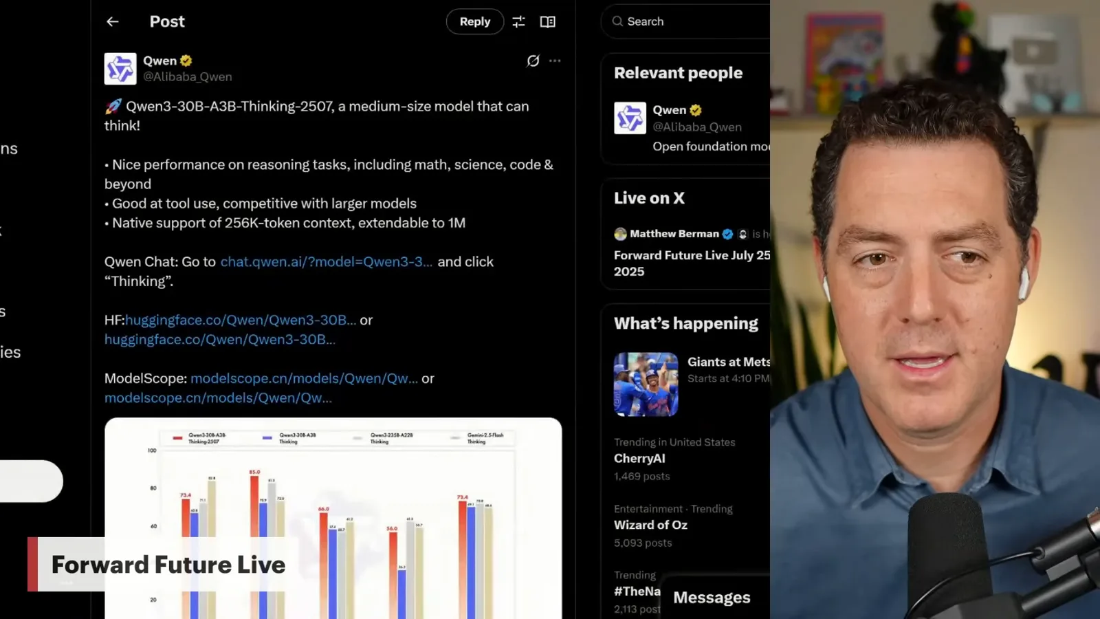Image resolution: width=1100 pixels, height=619 pixels.
Task: Open the post view settings sliders icon
Action: pos(519,22)
